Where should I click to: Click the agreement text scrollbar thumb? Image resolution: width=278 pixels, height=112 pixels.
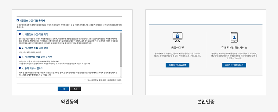121,50
